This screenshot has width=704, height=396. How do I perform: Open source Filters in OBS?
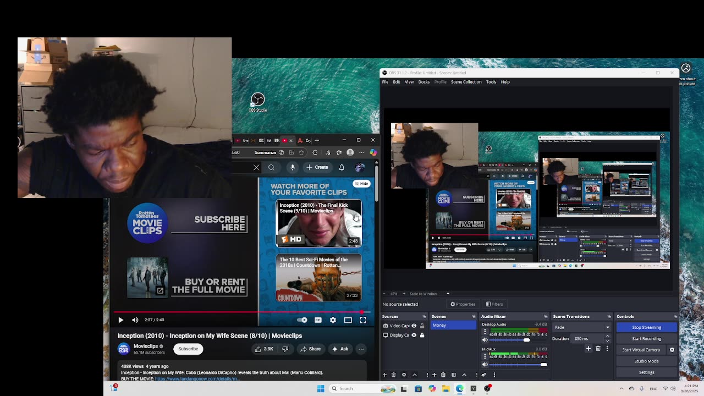(494, 304)
